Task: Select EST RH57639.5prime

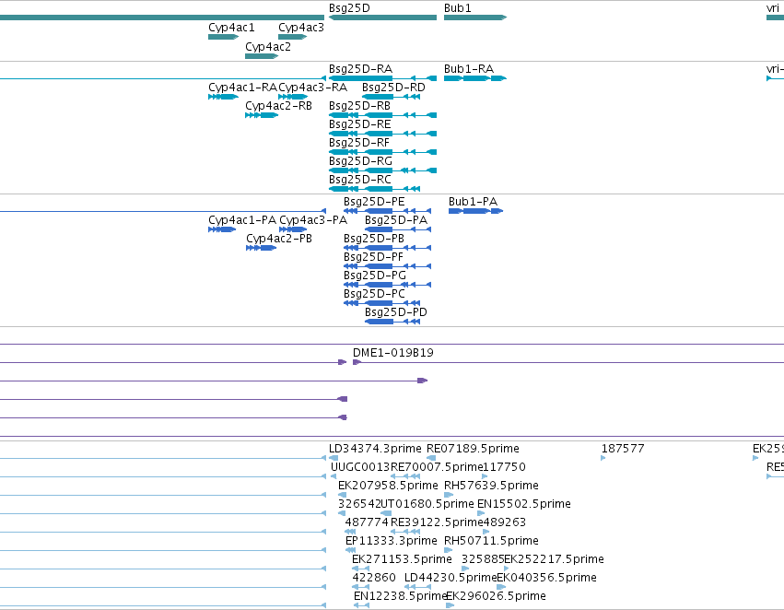Action: [449, 495]
